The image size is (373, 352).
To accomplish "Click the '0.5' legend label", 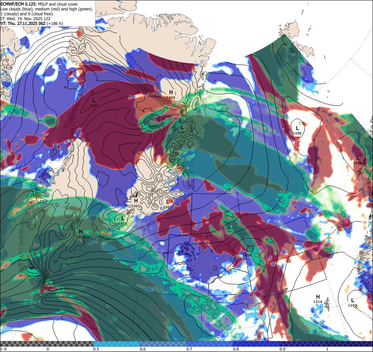I will pos(96,349).
